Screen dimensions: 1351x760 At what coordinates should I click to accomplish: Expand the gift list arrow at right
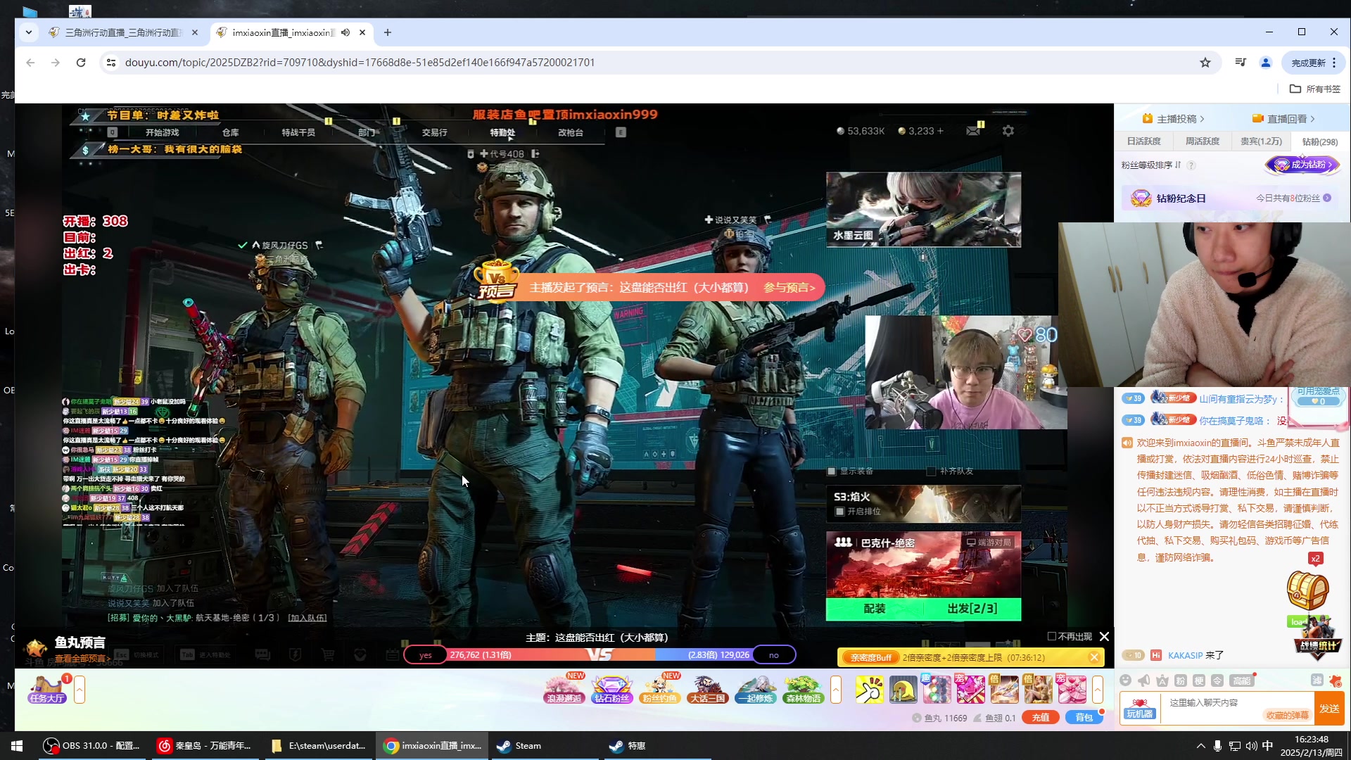point(1098,690)
